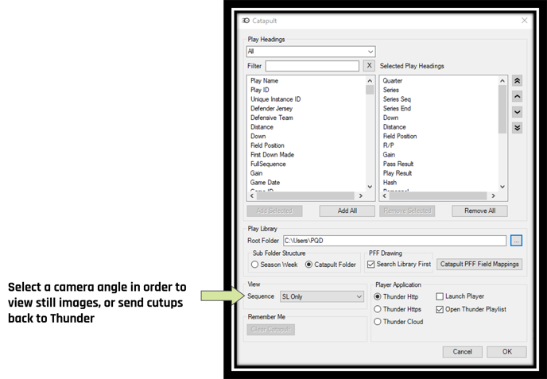Click the Clear Catapult button
The width and height of the screenshot is (547, 379).
point(270,330)
